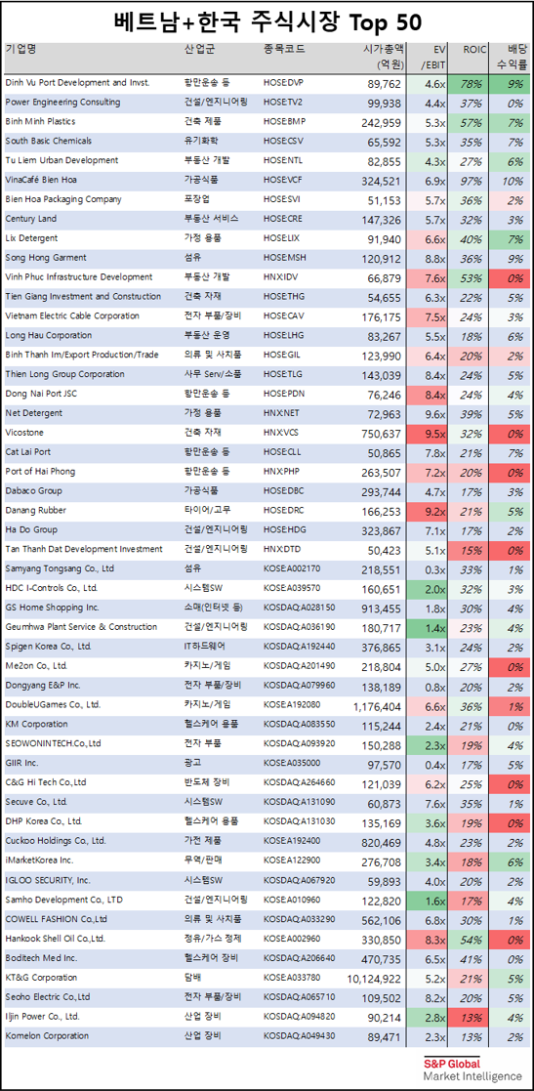
Task: Click the ROIC column header
Action: [474, 50]
